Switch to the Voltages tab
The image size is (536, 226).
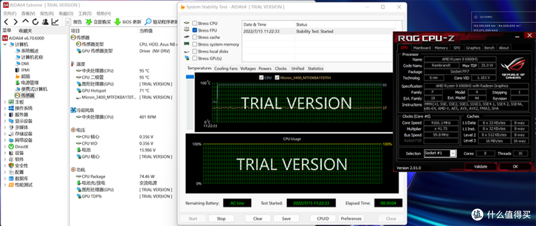248,68
